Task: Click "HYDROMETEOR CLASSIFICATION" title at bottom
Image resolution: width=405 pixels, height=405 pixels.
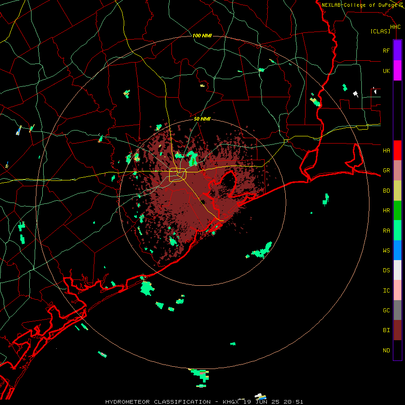Action: [158, 402]
